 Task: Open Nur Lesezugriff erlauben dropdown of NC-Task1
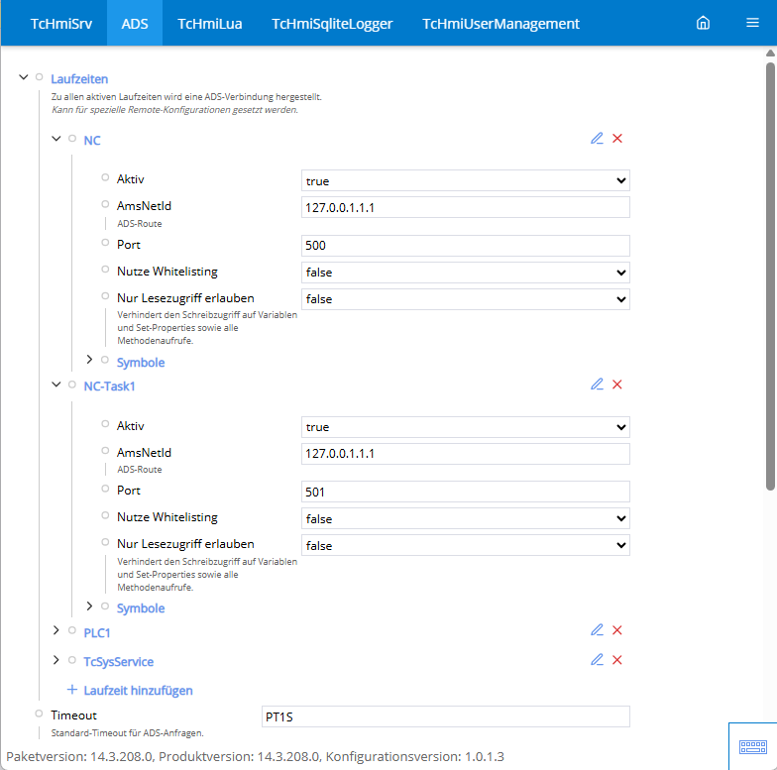coord(466,545)
